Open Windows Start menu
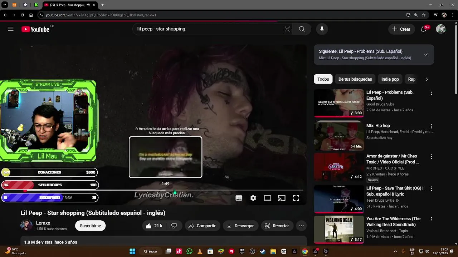This screenshot has width=458, height=257. pyautogui.click(x=132, y=251)
